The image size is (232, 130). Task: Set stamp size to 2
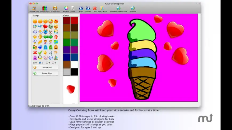click(47, 63)
